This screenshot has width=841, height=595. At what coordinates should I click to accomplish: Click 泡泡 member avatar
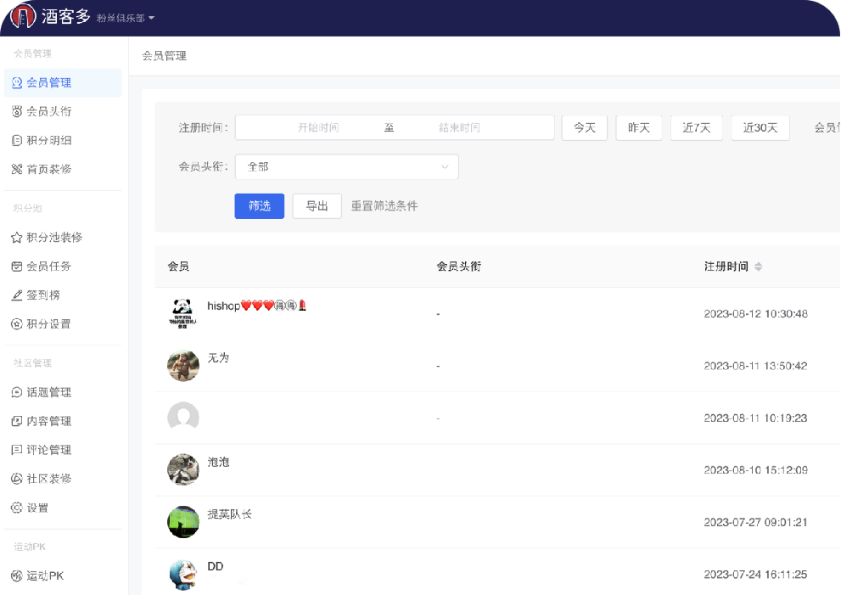tap(183, 469)
